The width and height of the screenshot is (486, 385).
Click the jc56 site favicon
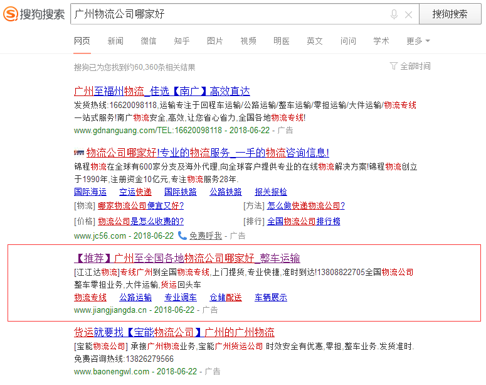click(x=79, y=153)
